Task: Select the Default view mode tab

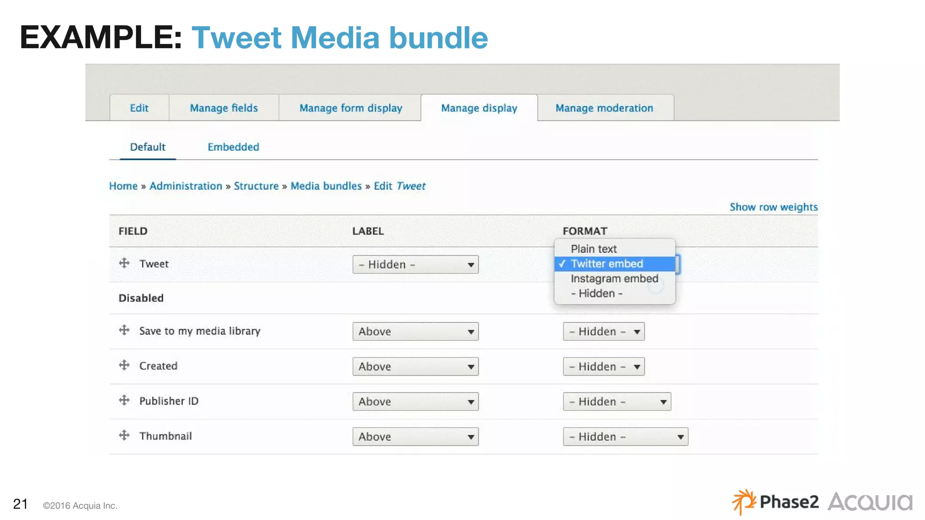Action: [x=148, y=147]
